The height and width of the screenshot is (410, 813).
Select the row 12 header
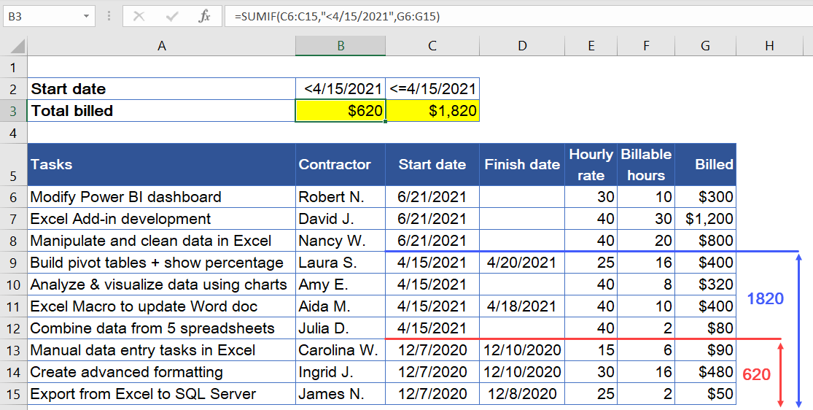point(13,328)
